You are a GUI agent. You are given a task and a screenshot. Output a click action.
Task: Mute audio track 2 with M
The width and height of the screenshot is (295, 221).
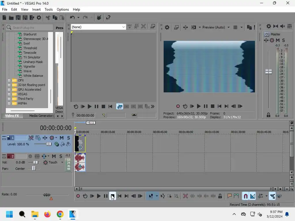[x=54, y=156]
